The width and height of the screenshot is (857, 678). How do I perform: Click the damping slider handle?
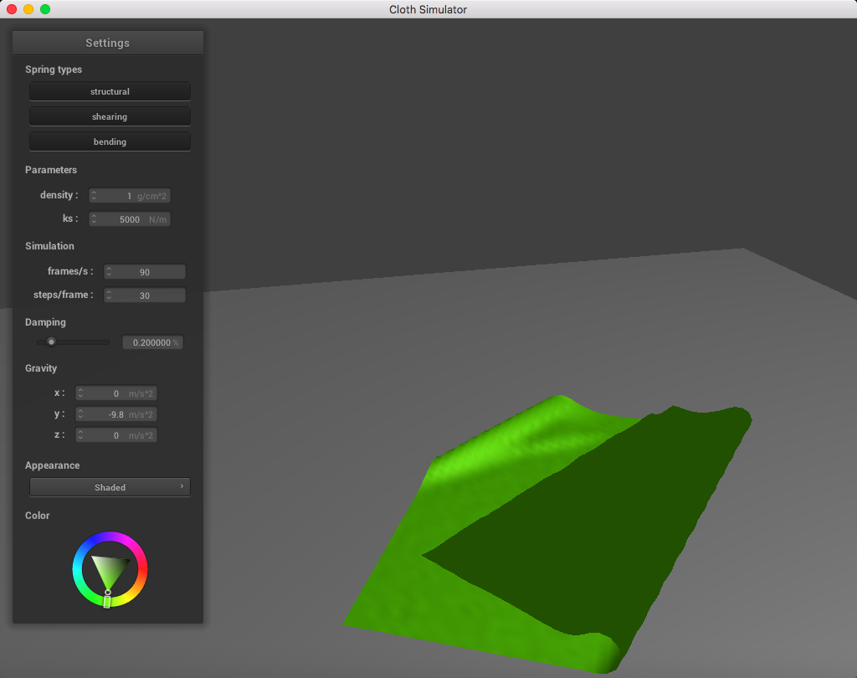click(51, 342)
